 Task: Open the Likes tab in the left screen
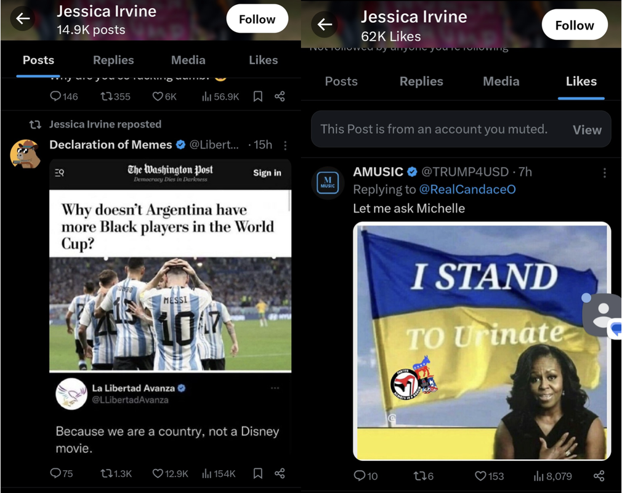point(263,60)
